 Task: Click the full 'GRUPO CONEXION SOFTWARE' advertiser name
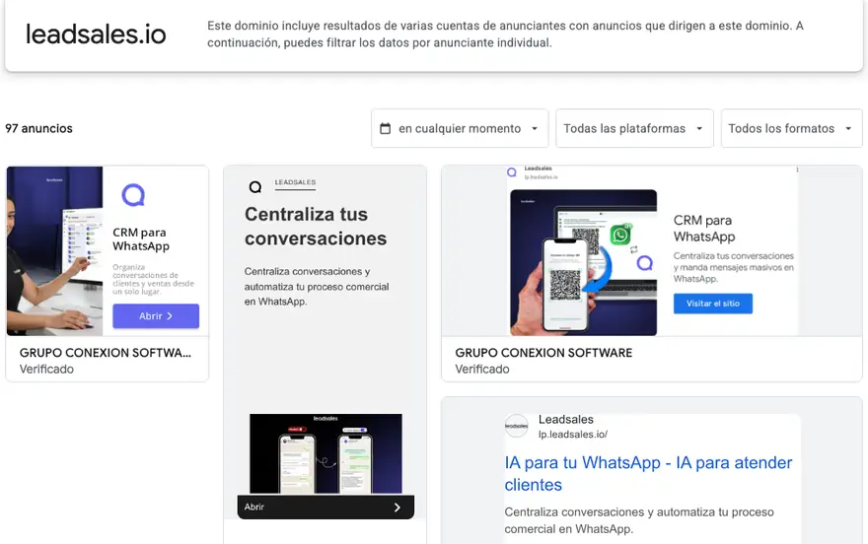pos(543,353)
